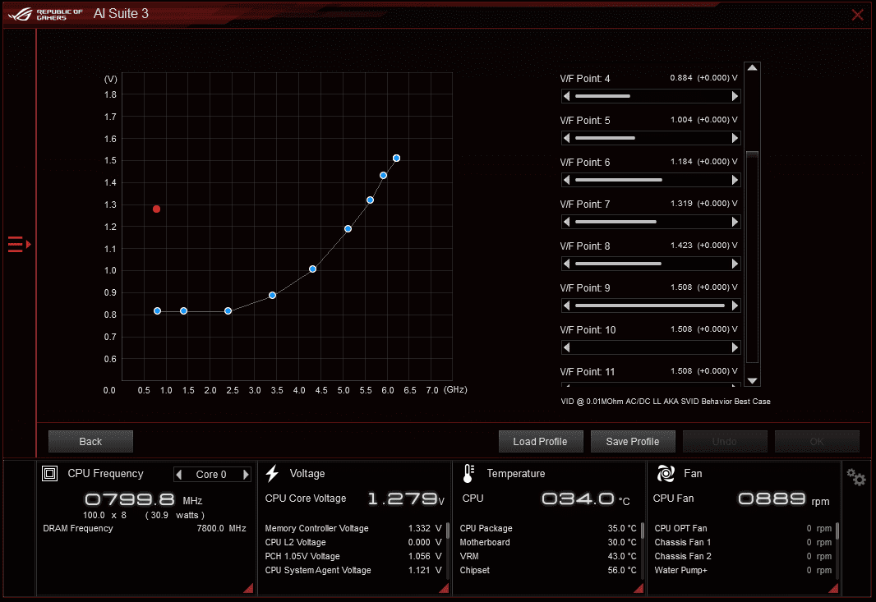This screenshot has width=876, height=602.
Task: Decrease V/F Point 9 with left arrow
Action: [566, 306]
